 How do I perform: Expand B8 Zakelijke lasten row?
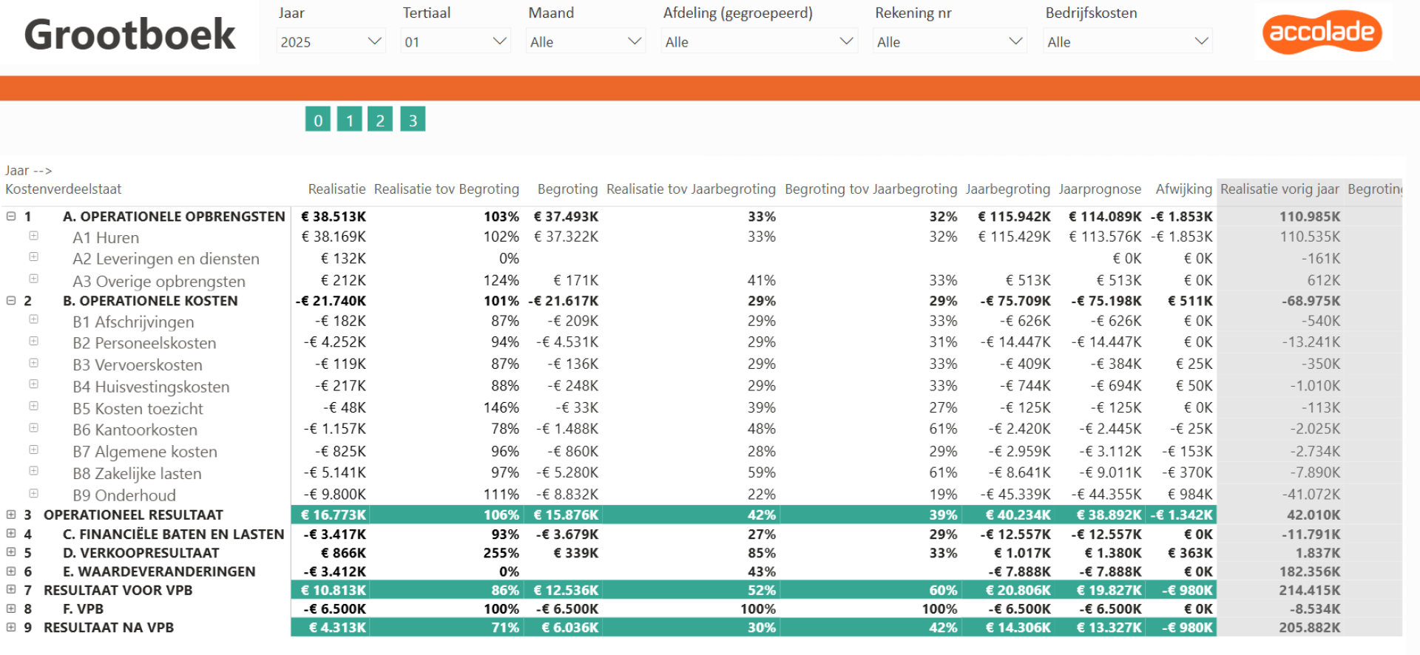(x=33, y=471)
